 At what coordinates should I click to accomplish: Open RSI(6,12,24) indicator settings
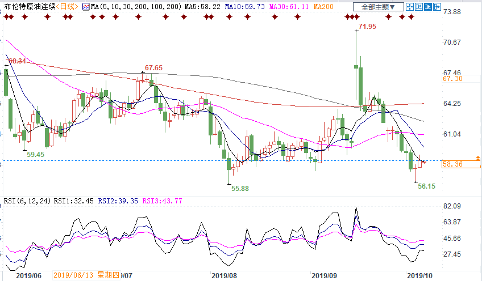pos(27,201)
